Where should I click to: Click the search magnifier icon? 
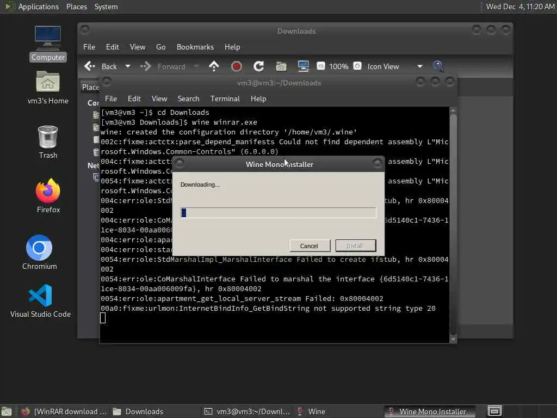click(x=438, y=66)
